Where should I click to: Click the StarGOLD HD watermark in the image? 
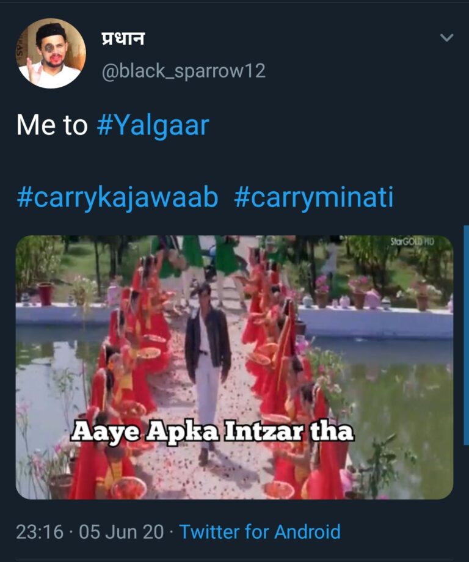(x=412, y=241)
